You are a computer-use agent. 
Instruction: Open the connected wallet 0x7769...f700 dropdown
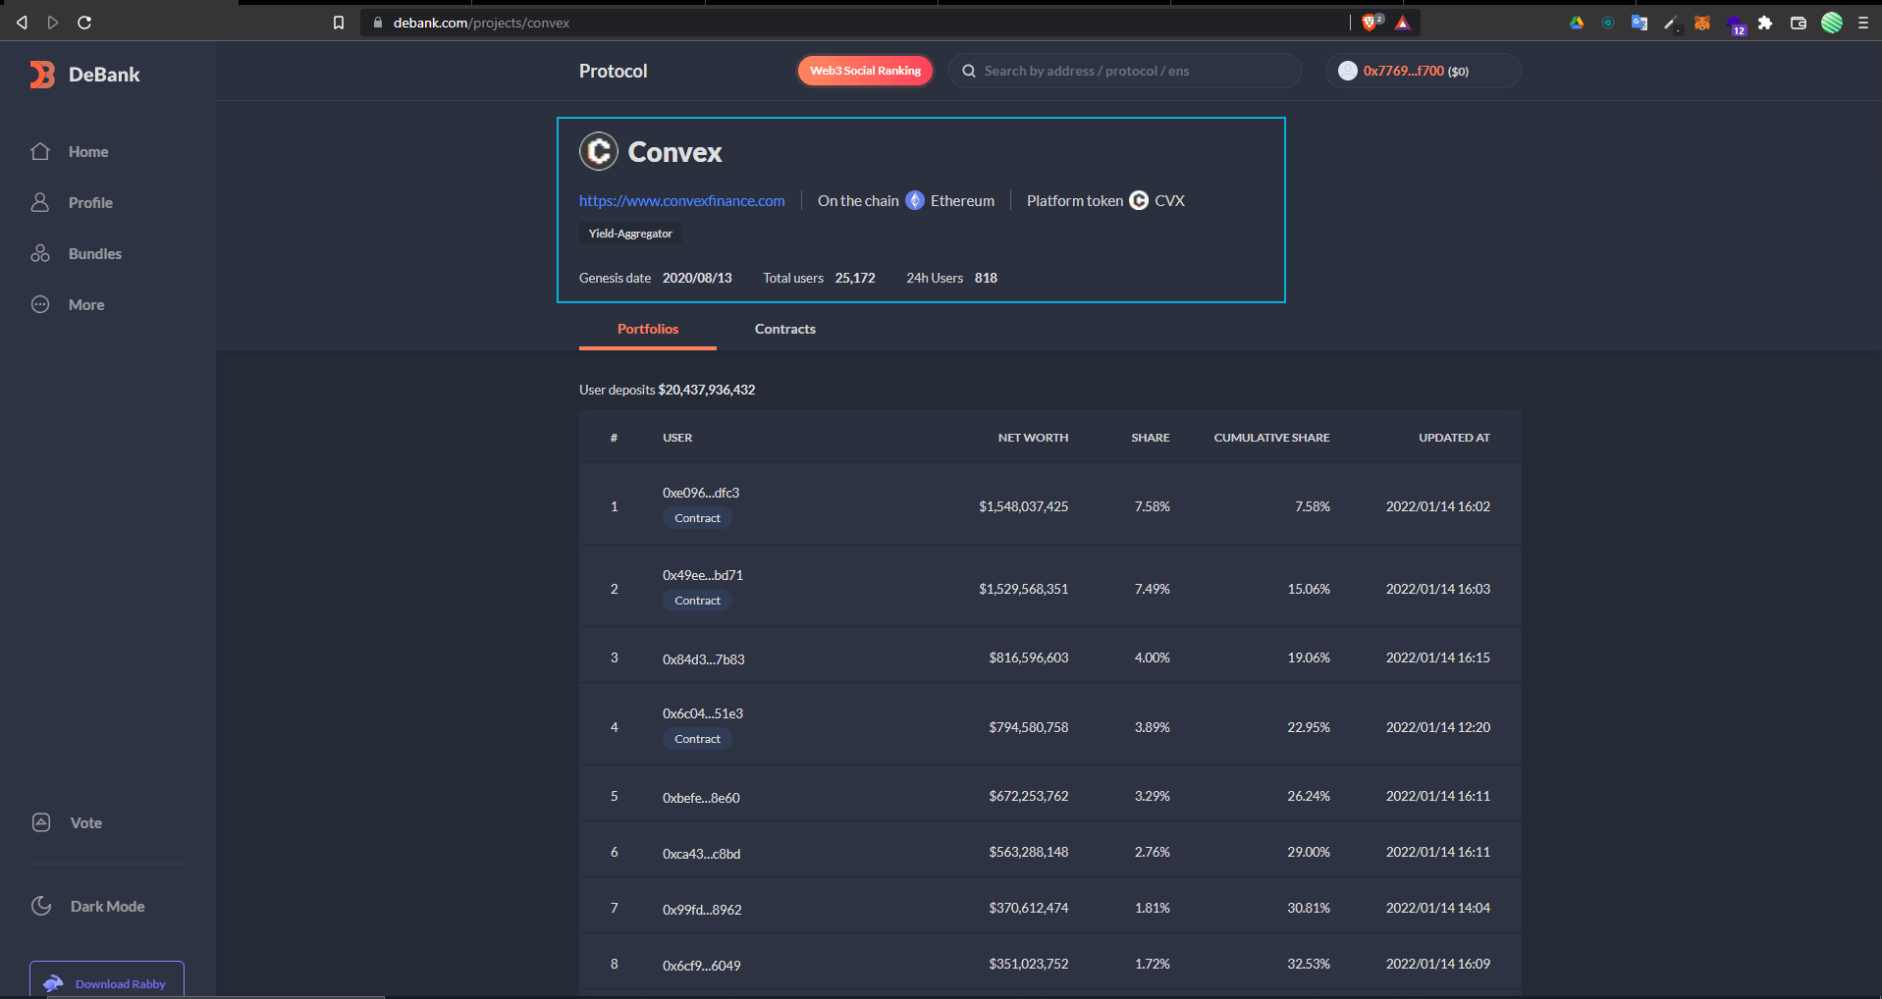coord(1422,71)
